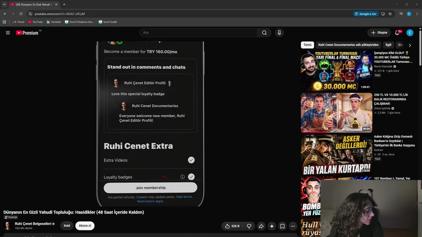The image size is (422, 237).
Task: Select Ruhi Cenet Documentaries adlı yükleyiciden chip
Action: point(348,45)
